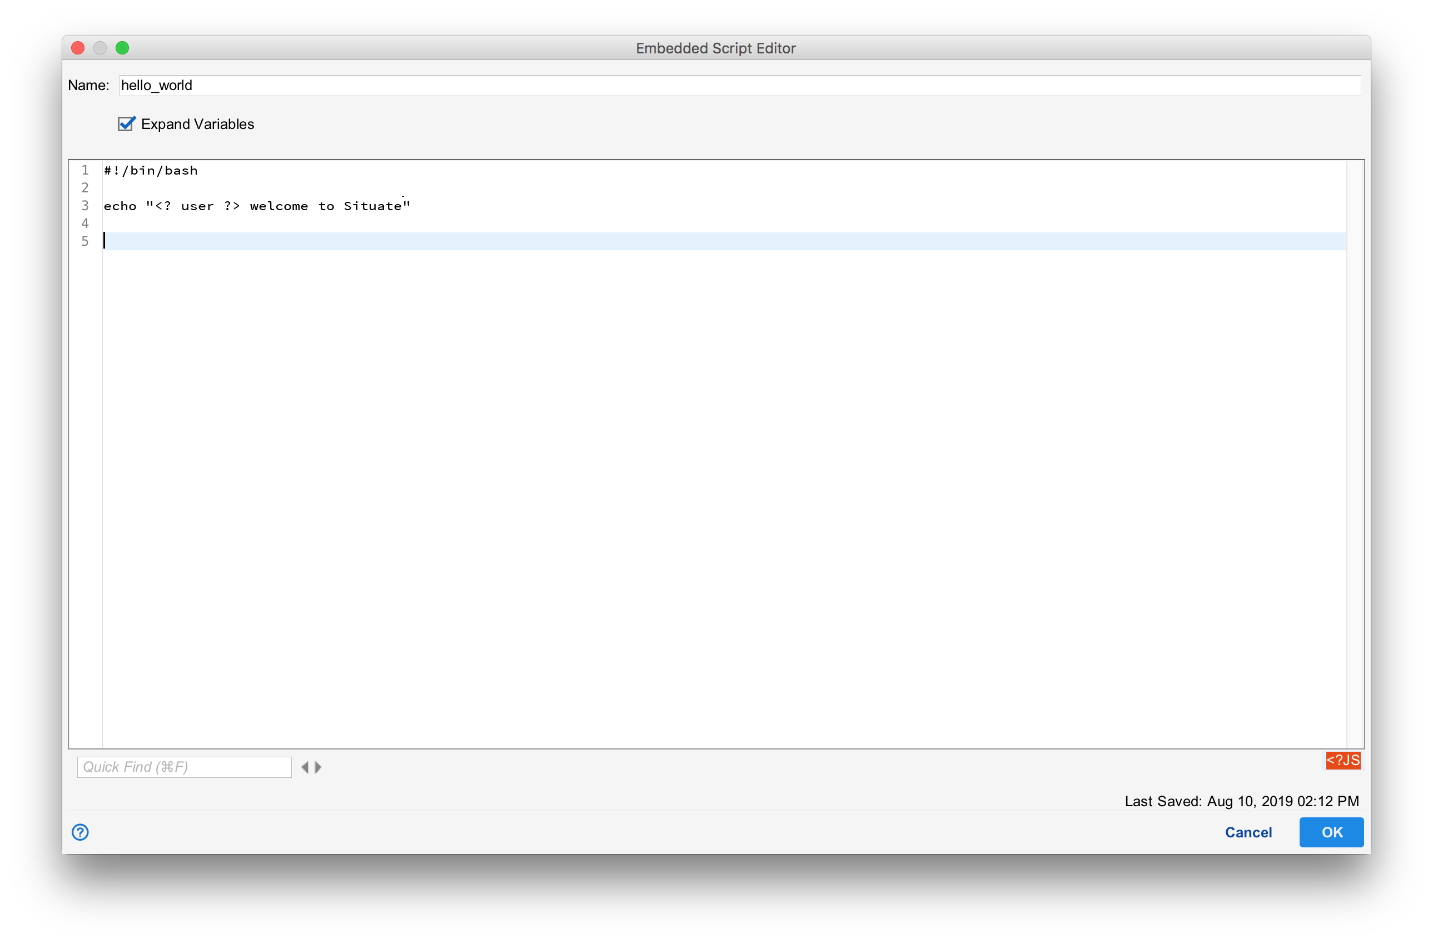Click the find-previous left arrow
This screenshot has height=943, width=1433.
[x=306, y=767]
